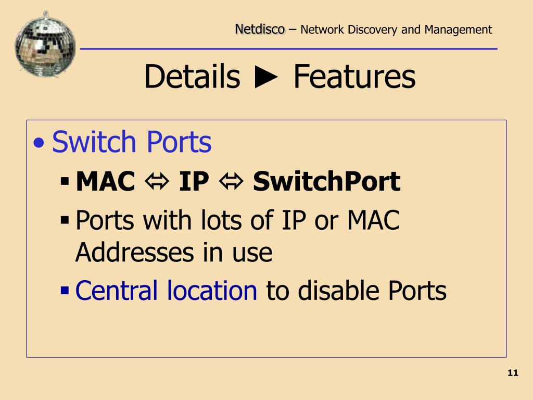The image size is (533, 400).
Task: Click the square bullet before MAC
Action: [x=65, y=182]
